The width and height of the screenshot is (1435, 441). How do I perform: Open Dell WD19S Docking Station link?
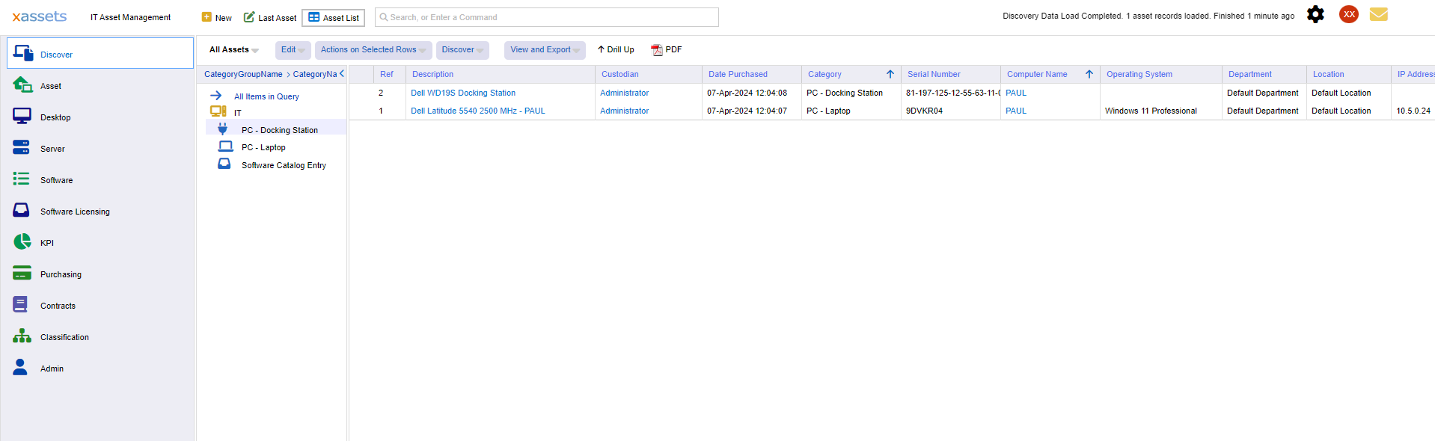(462, 93)
